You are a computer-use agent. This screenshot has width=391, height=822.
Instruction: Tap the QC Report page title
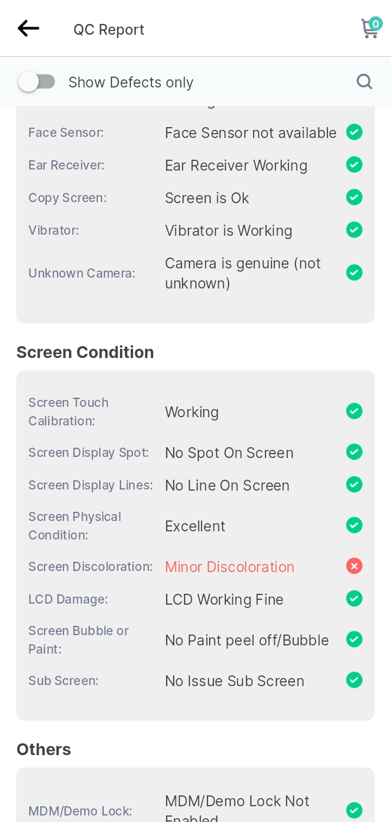[109, 29]
